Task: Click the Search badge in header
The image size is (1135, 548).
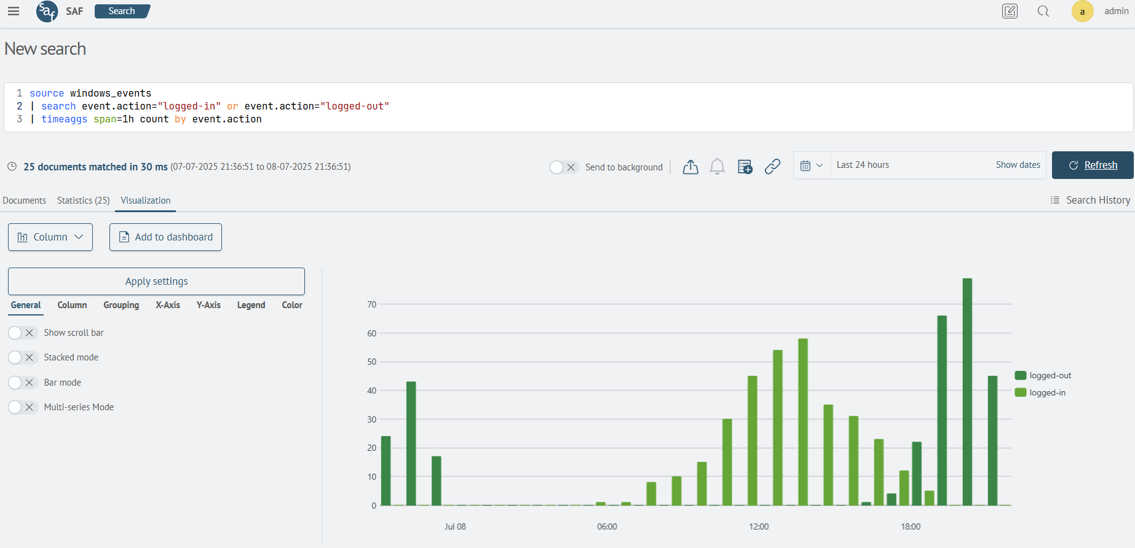Action: click(x=122, y=11)
